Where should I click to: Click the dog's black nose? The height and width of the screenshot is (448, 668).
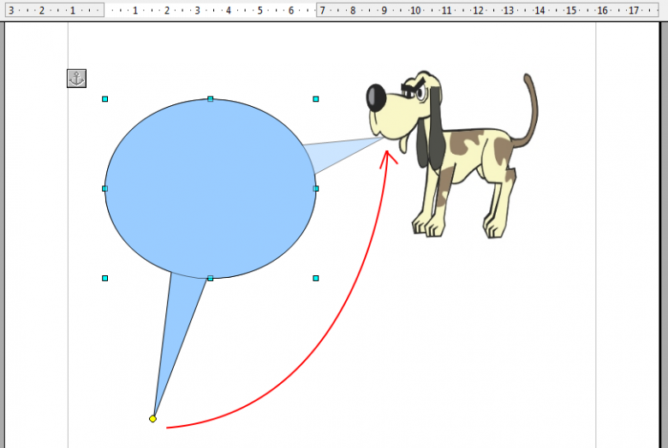pyautogui.click(x=376, y=97)
